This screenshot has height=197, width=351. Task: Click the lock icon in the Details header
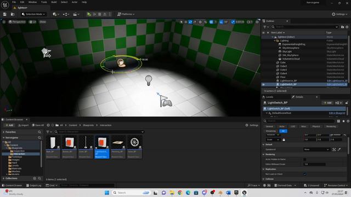tap(347, 103)
